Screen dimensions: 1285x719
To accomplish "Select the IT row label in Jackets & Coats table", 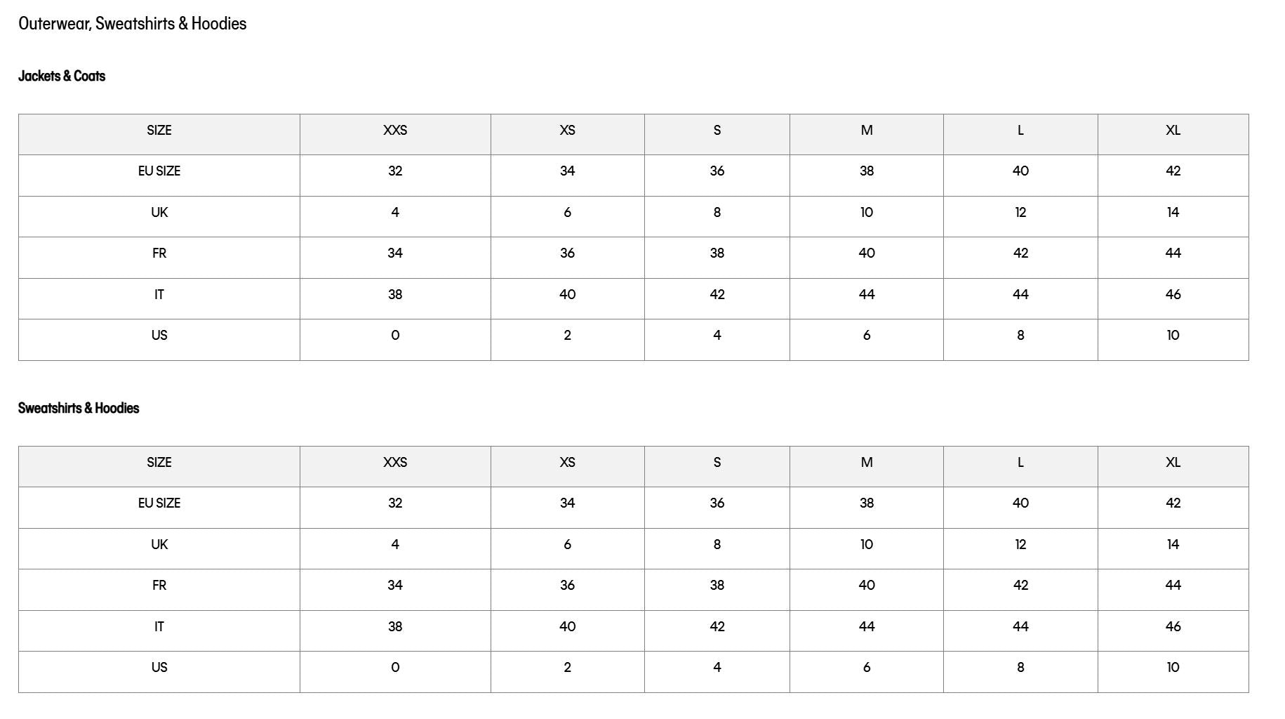I will coord(159,295).
